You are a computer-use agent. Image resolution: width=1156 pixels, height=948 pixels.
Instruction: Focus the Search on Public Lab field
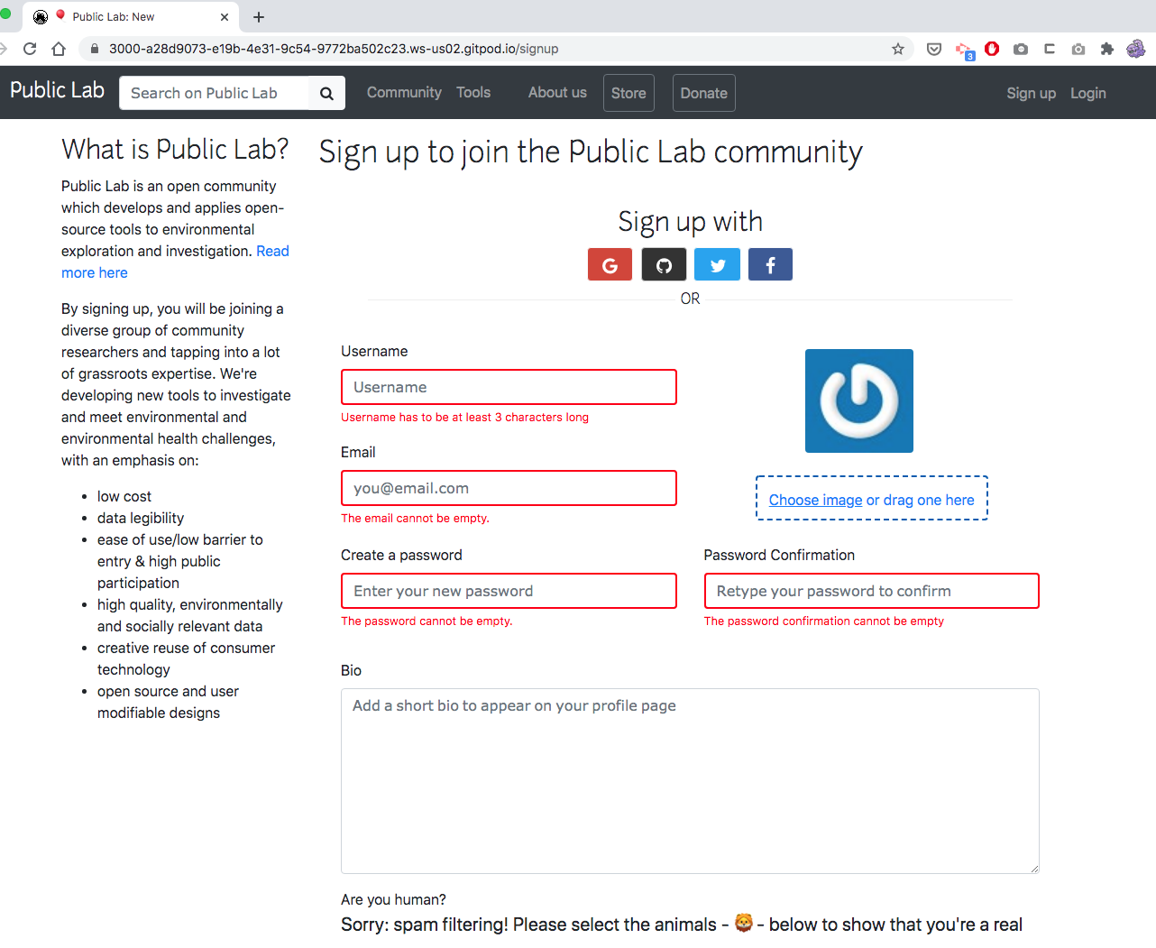[214, 93]
